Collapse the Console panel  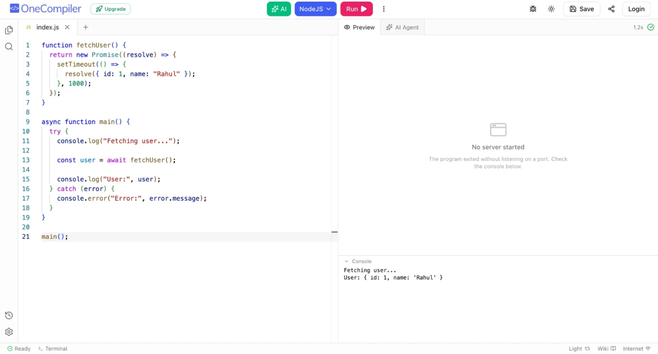pos(358,261)
